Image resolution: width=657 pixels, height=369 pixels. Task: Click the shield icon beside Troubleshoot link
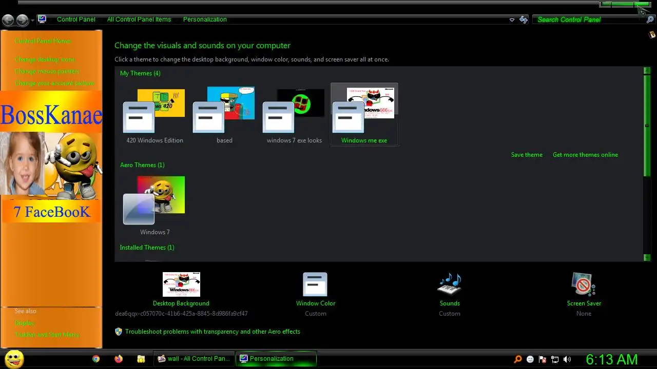coord(119,332)
